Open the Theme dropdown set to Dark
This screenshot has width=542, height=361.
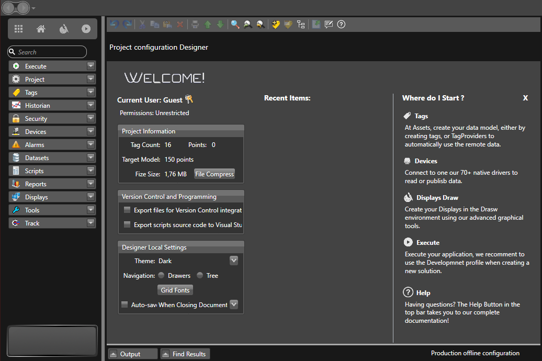pos(234,261)
